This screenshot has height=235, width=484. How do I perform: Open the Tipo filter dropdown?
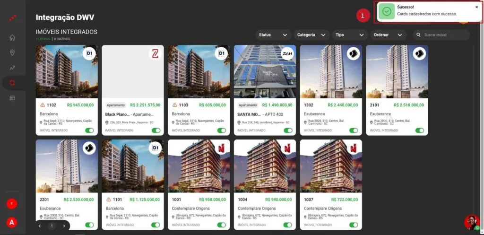coord(349,35)
